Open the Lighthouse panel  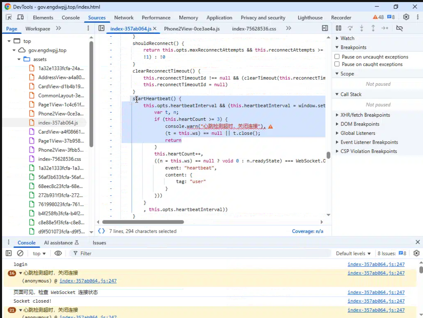(x=310, y=17)
